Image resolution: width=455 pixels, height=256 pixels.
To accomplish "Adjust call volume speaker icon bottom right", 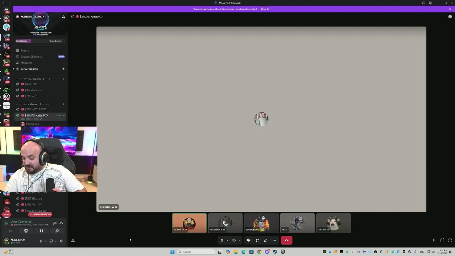I will point(434,240).
